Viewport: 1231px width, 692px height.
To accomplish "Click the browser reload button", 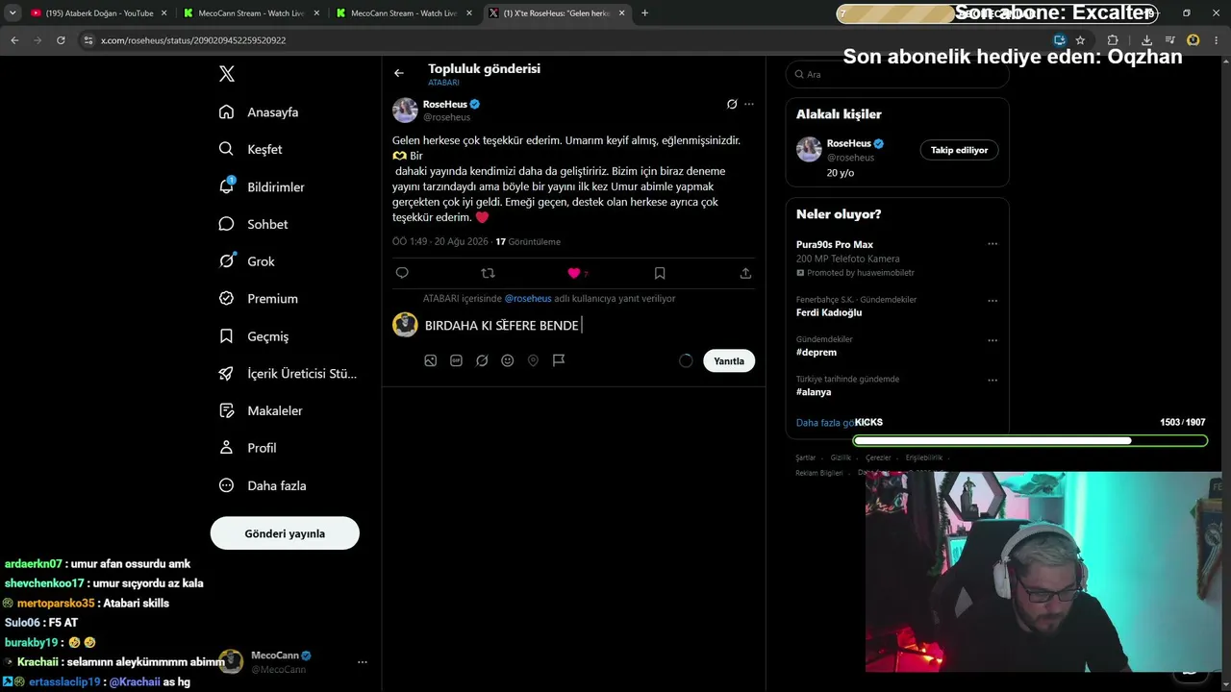I will pyautogui.click(x=61, y=40).
